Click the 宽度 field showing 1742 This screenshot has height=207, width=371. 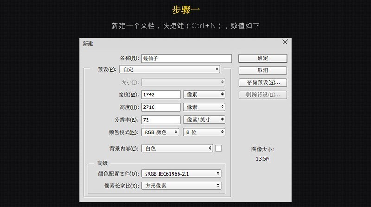161,94
